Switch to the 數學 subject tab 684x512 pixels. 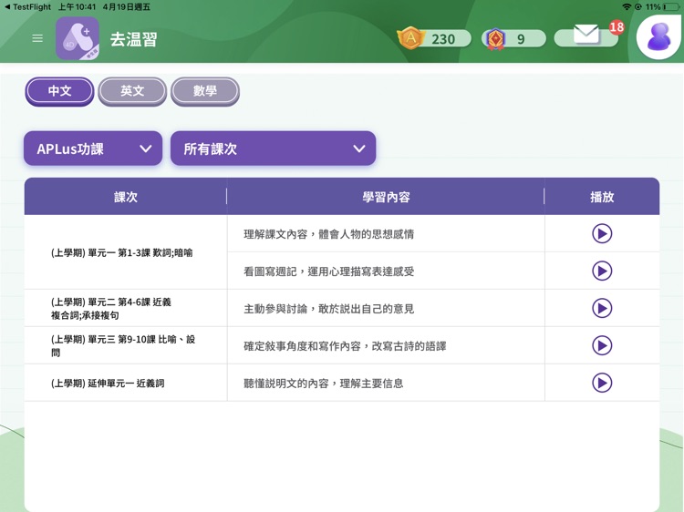click(x=205, y=91)
